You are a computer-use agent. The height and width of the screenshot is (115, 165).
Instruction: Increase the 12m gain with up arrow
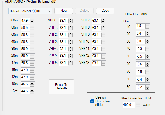point(32,76)
